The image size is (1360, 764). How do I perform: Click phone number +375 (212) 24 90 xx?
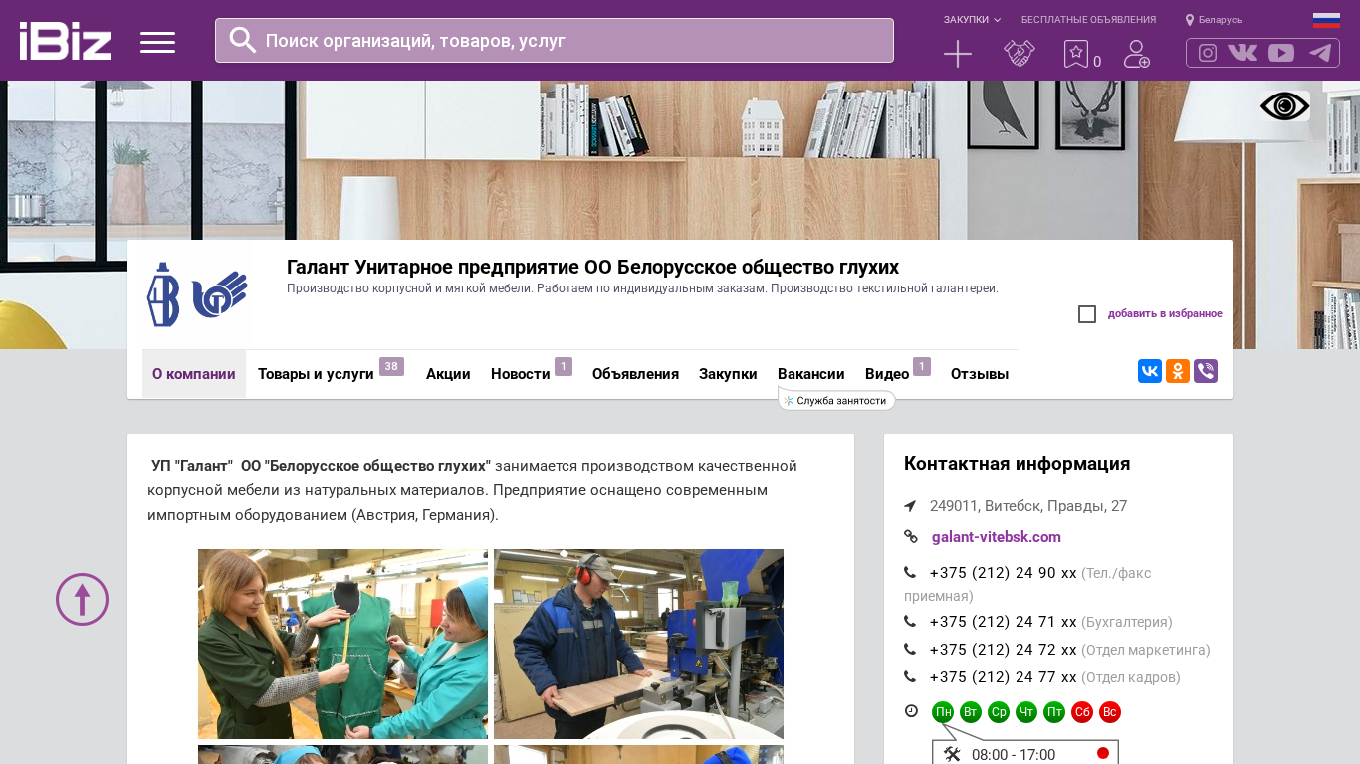coord(1004,573)
